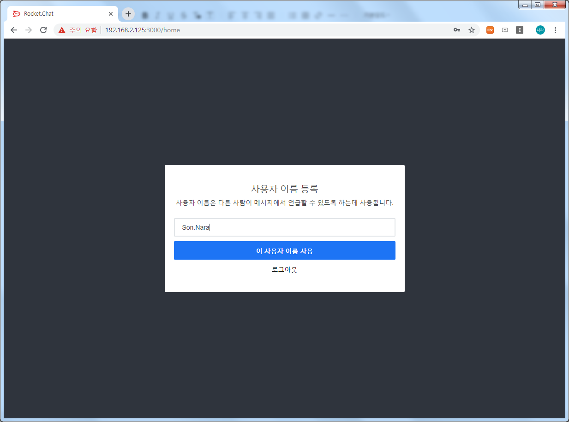Screen dimensions: 569x422
Task: Click the '사용자 이름 등록' heading
Action: click(285, 189)
